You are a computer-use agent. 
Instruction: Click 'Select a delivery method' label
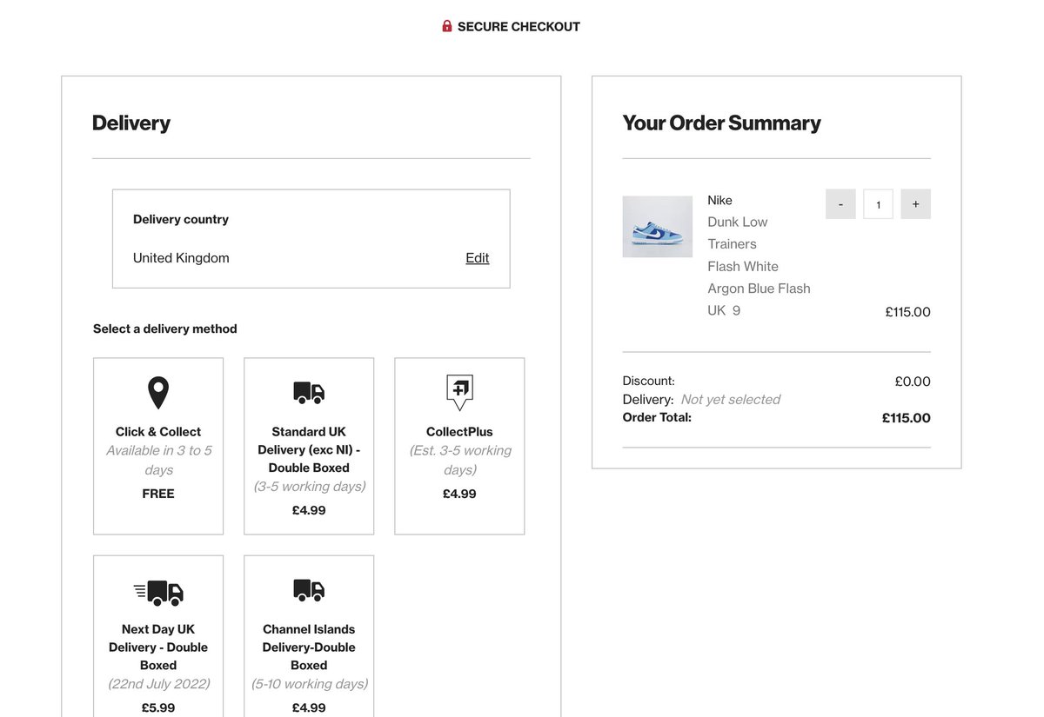pyautogui.click(x=165, y=329)
